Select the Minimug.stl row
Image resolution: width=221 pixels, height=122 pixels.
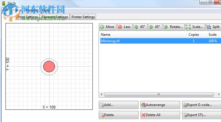(x=161, y=41)
